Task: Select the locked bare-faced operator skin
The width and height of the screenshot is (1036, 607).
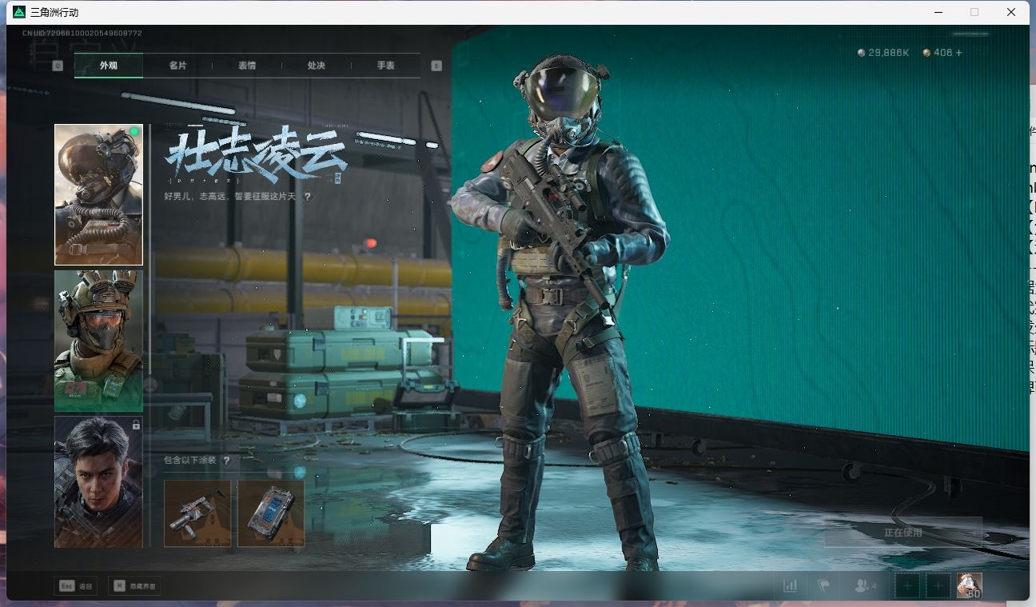Action: tap(98, 481)
